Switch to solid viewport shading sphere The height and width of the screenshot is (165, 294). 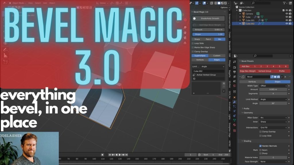point(218,3)
